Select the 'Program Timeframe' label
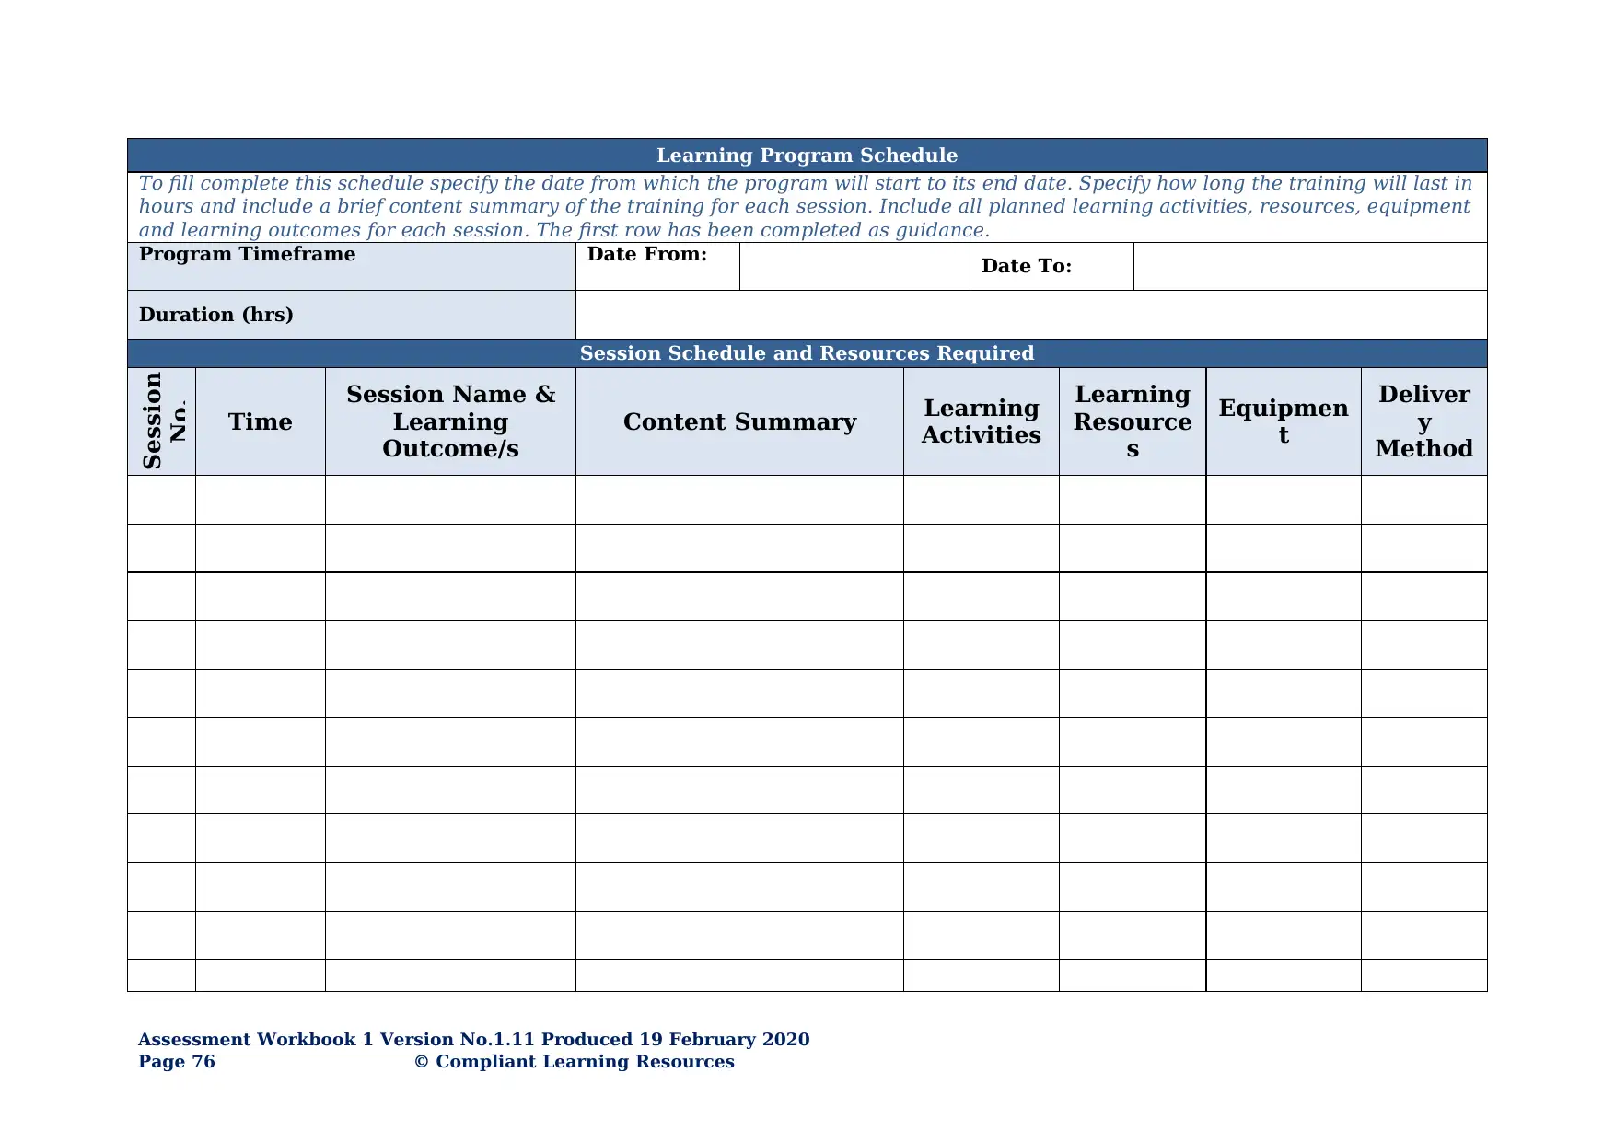The height and width of the screenshot is (1142, 1615). click(x=247, y=254)
